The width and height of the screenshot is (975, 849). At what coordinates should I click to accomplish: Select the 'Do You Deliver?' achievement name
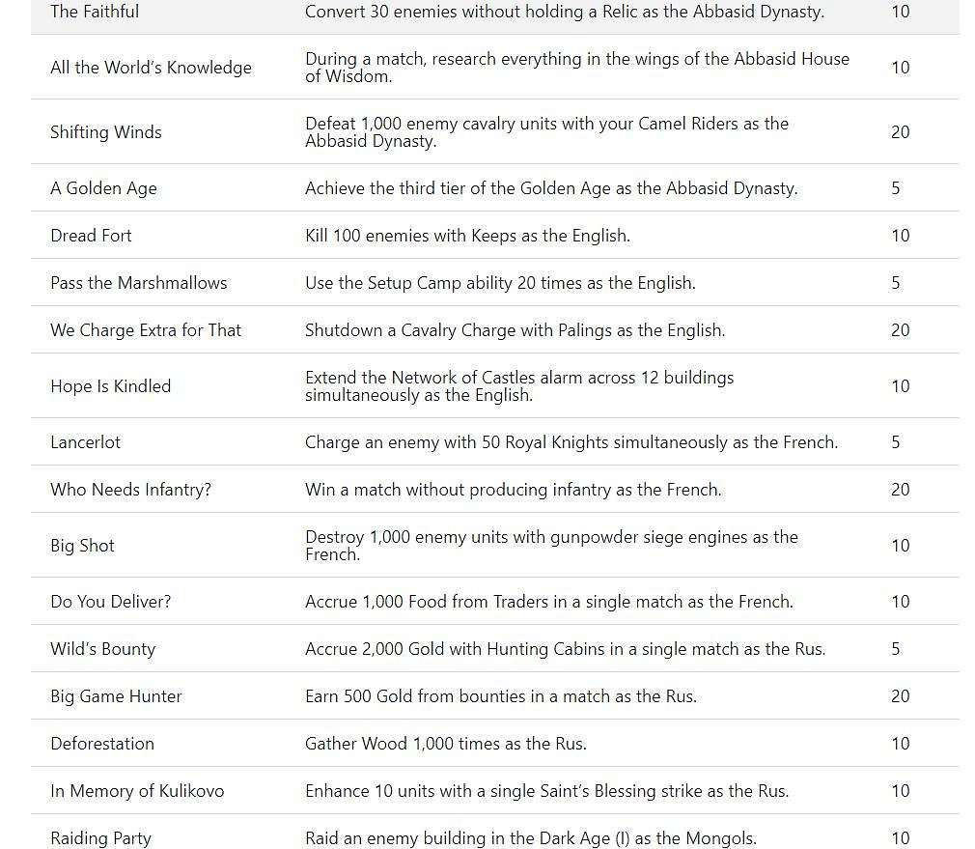coord(110,602)
